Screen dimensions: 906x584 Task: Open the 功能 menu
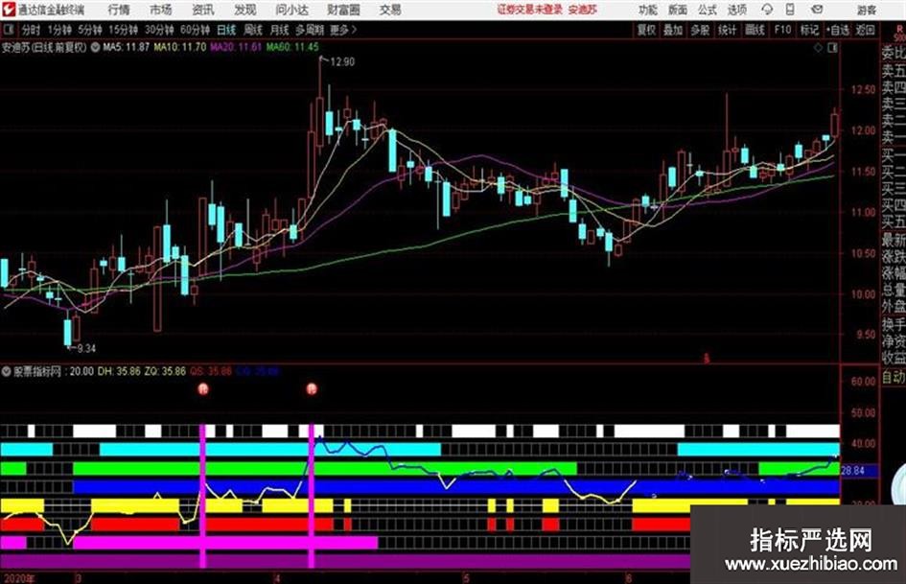point(648,10)
